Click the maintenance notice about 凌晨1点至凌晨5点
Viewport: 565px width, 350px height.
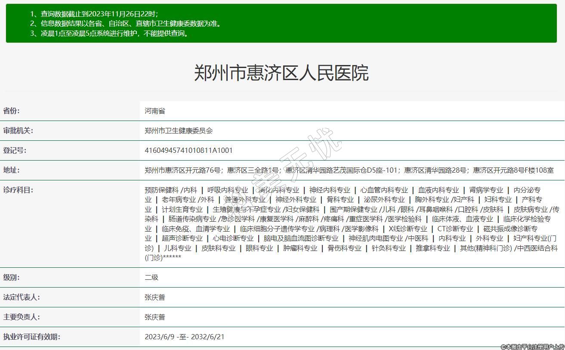pyautogui.click(x=110, y=34)
